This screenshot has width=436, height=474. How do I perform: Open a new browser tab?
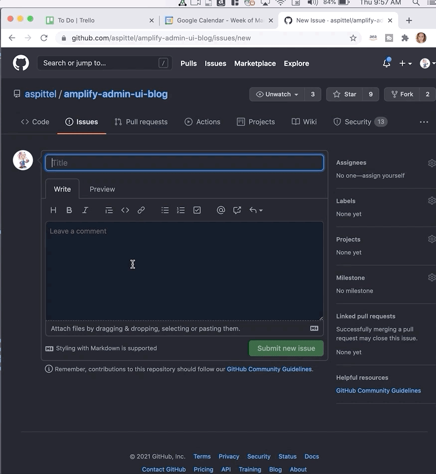409,20
